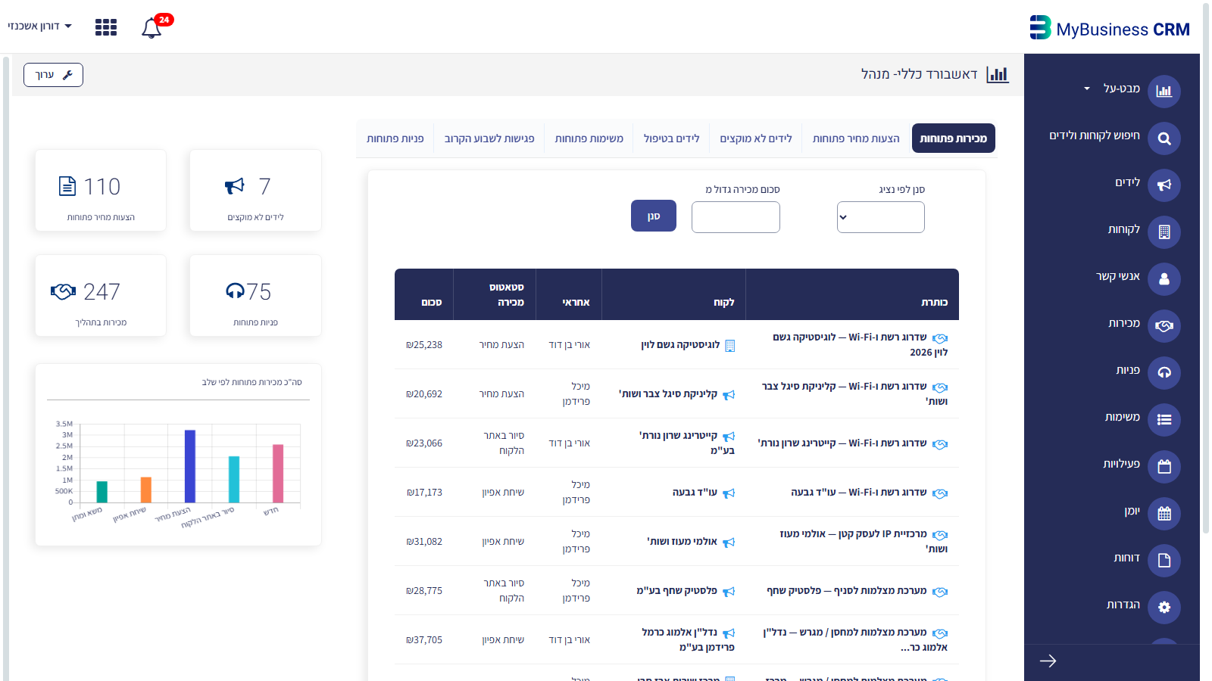Open customer לוגיסטיקה גשם לוין link
Viewport: 1212px width, 681px height.
(x=680, y=344)
